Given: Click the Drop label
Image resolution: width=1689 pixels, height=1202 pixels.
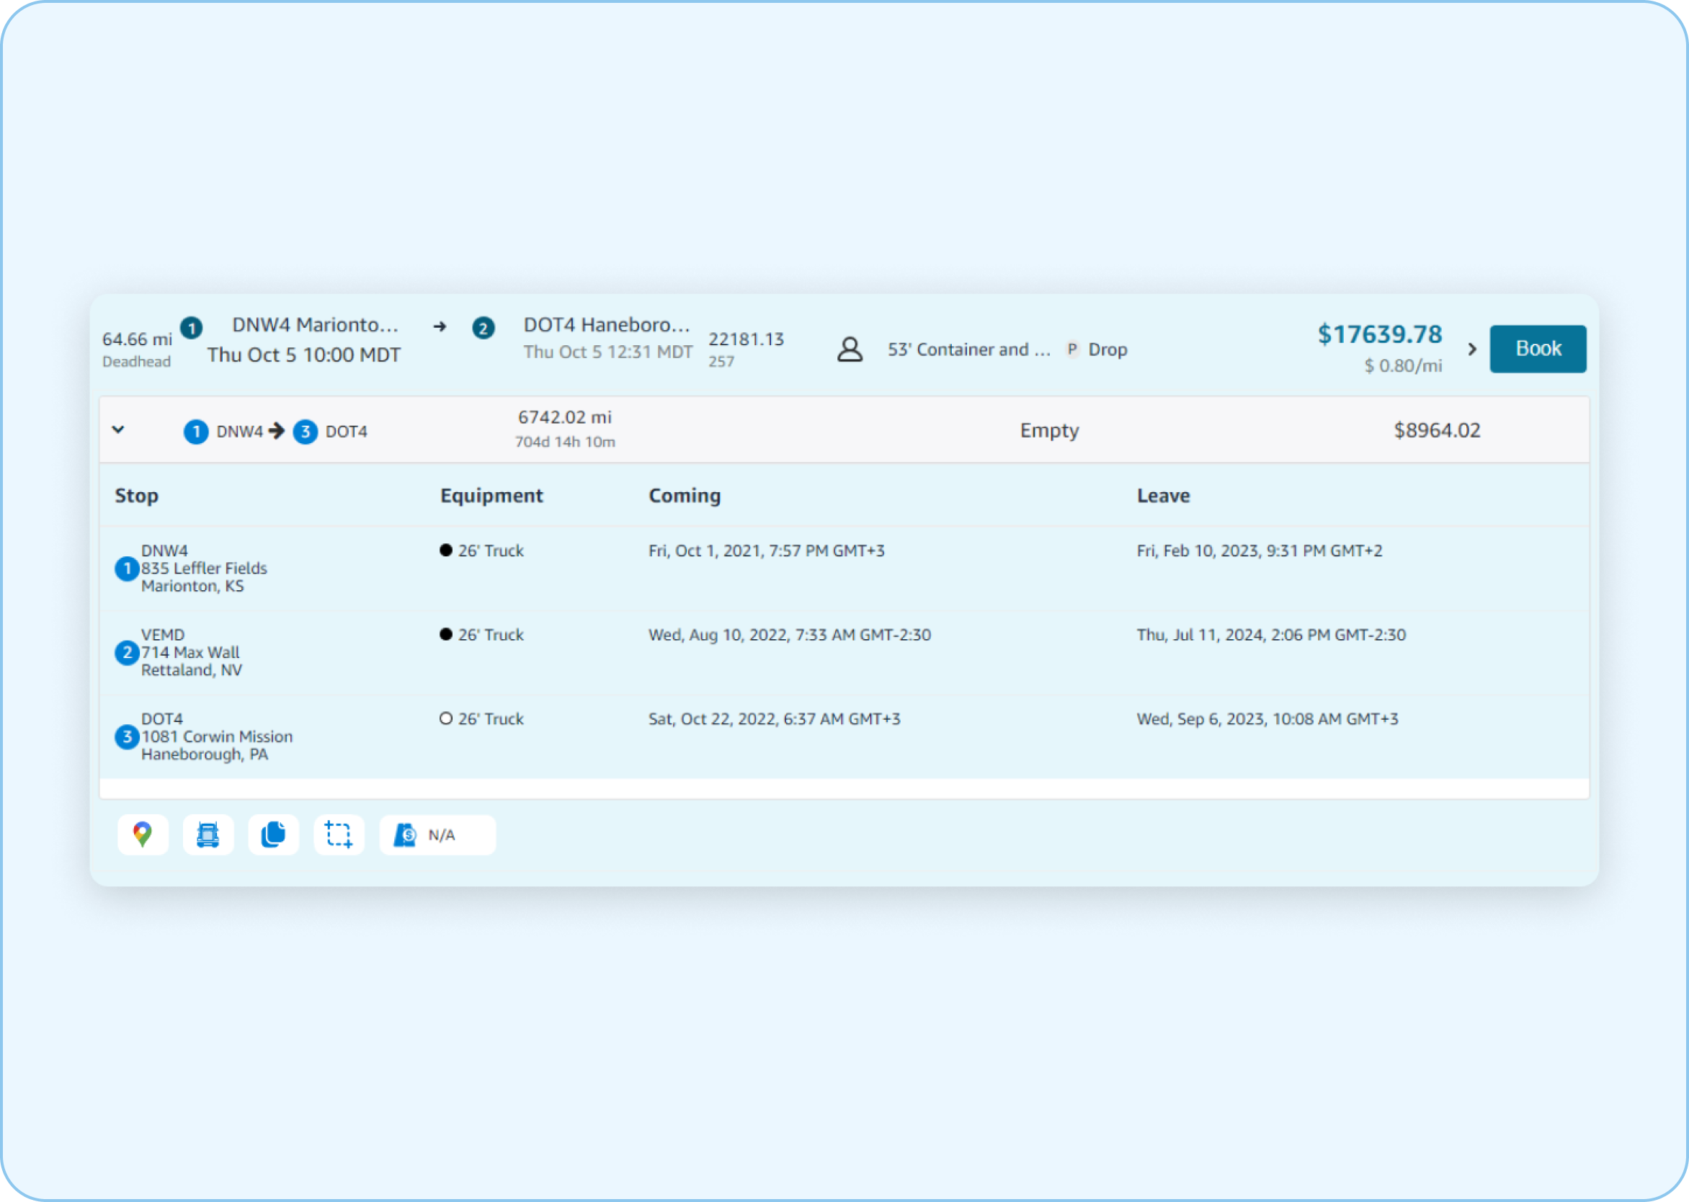Looking at the screenshot, I should click(1108, 350).
